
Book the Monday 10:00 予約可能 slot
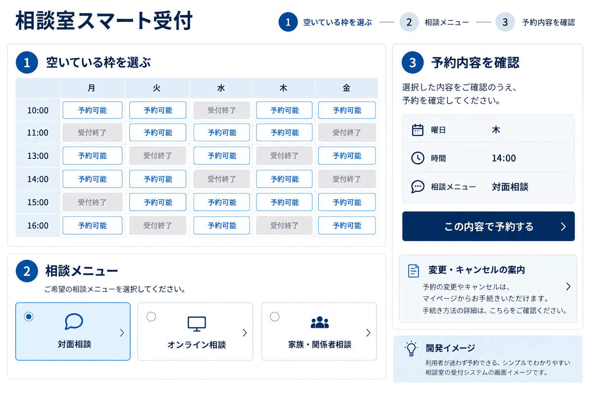click(x=93, y=111)
